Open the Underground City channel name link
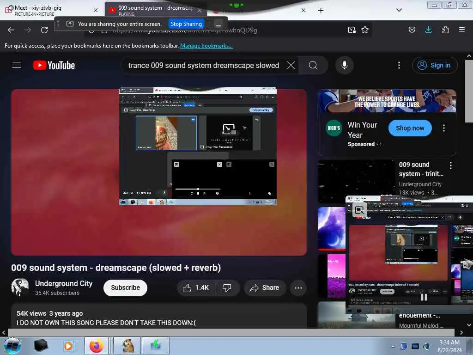 click(64, 283)
